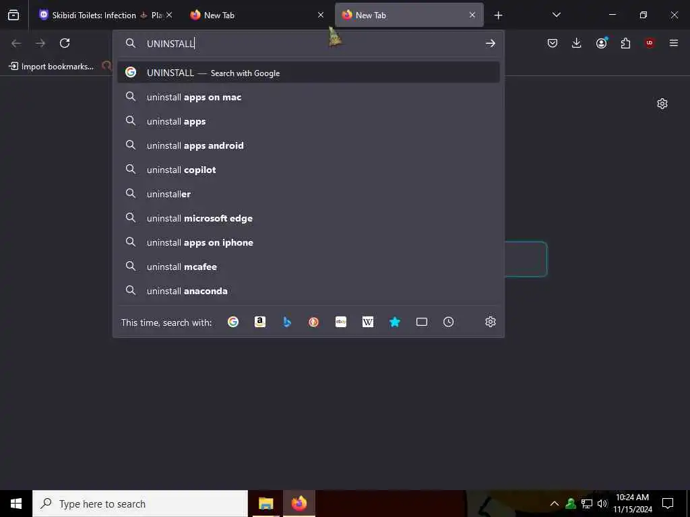Screen dimensions: 690x517
Task: Show hidden system tray icons
Action: 555,504
